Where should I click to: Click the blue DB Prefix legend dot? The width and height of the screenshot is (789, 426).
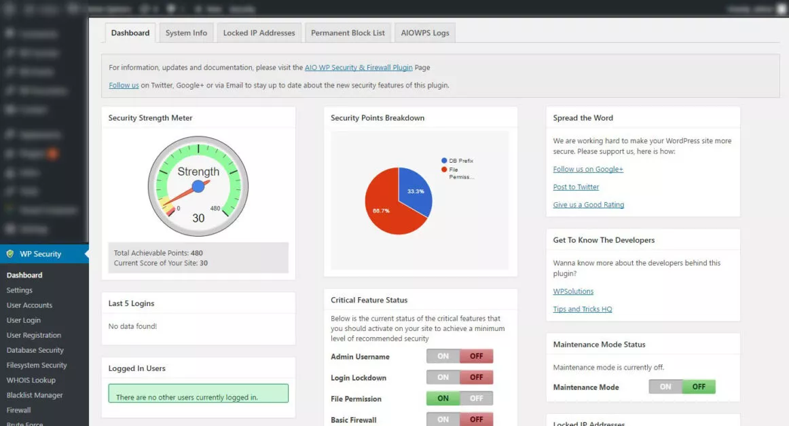pyautogui.click(x=444, y=161)
